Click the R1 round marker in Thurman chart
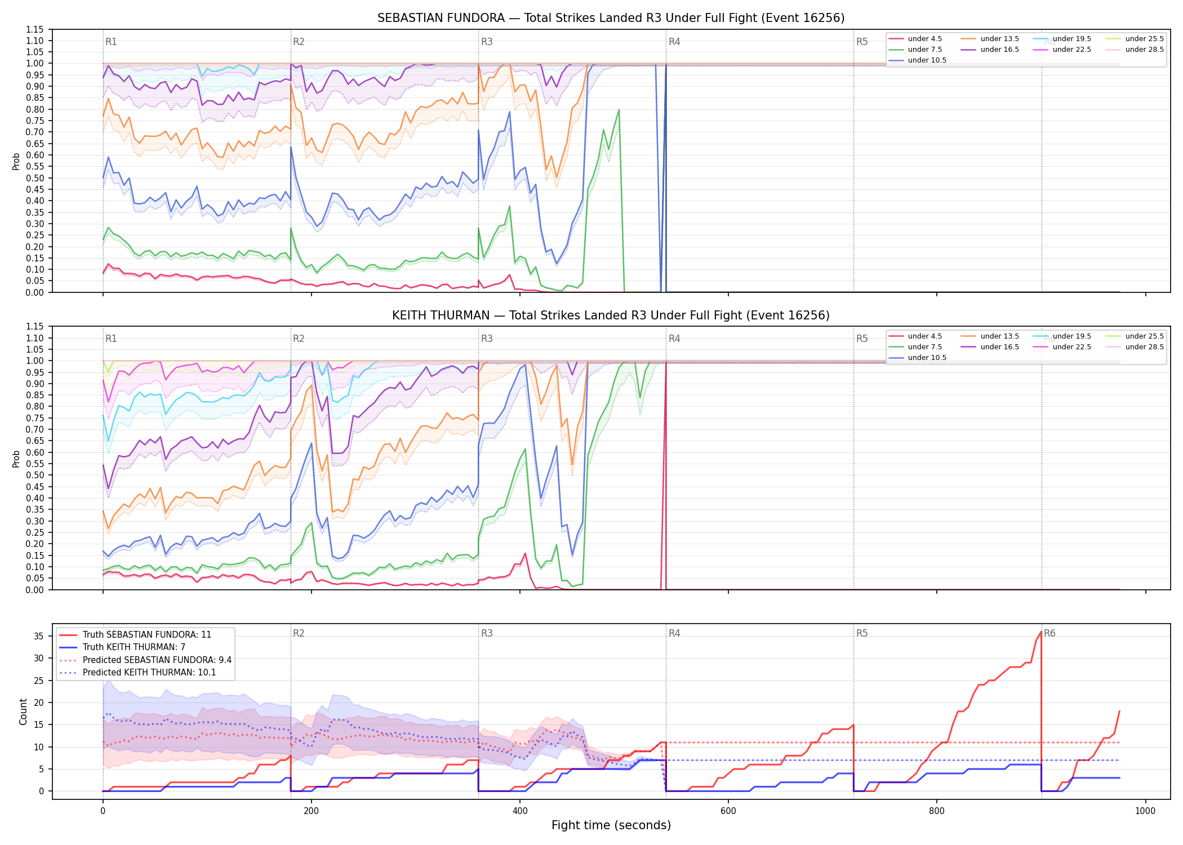1183x845 pixels. pos(111,339)
